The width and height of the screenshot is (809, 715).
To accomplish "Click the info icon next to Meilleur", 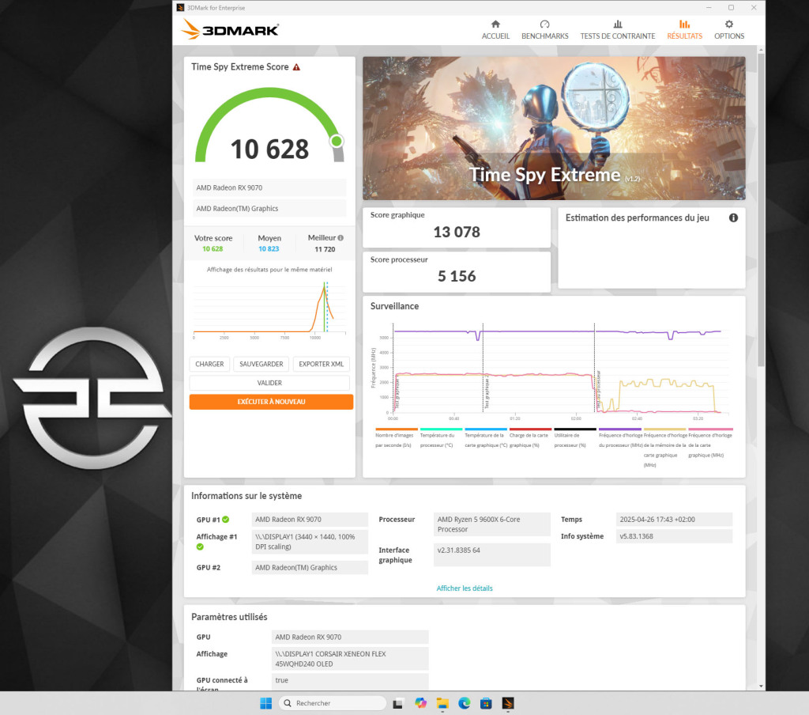I will point(341,237).
